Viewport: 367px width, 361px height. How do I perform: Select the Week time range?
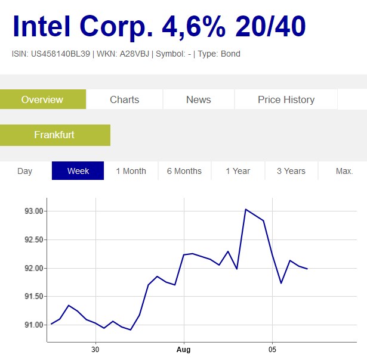click(x=78, y=171)
